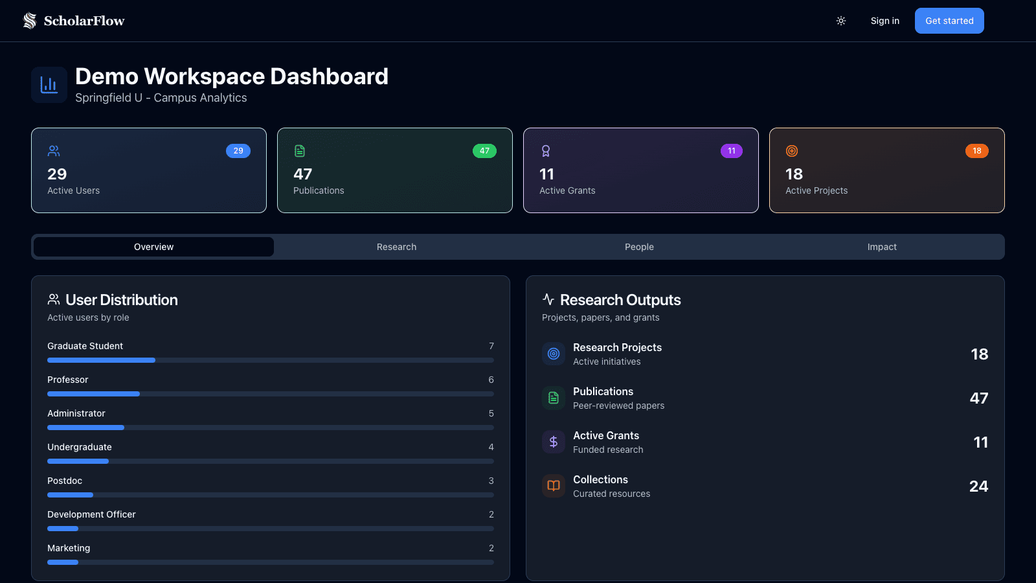Click the Sign in link
1036x583 pixels.
884,21
